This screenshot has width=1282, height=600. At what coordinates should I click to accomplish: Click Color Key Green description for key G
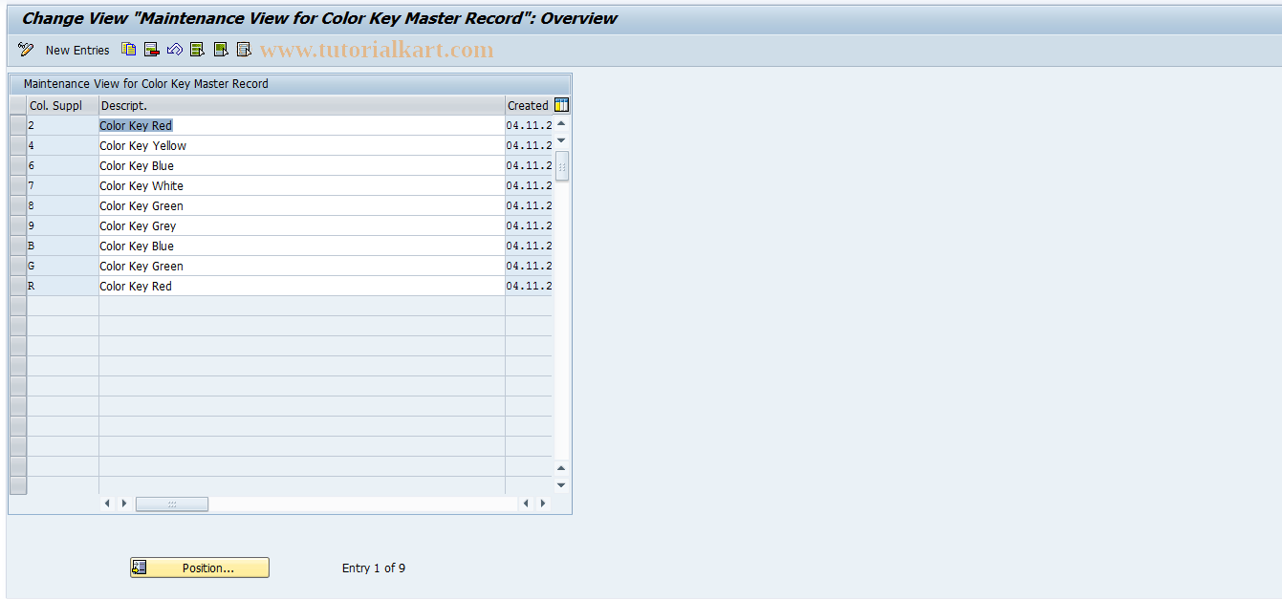click(x=302, y=266)
